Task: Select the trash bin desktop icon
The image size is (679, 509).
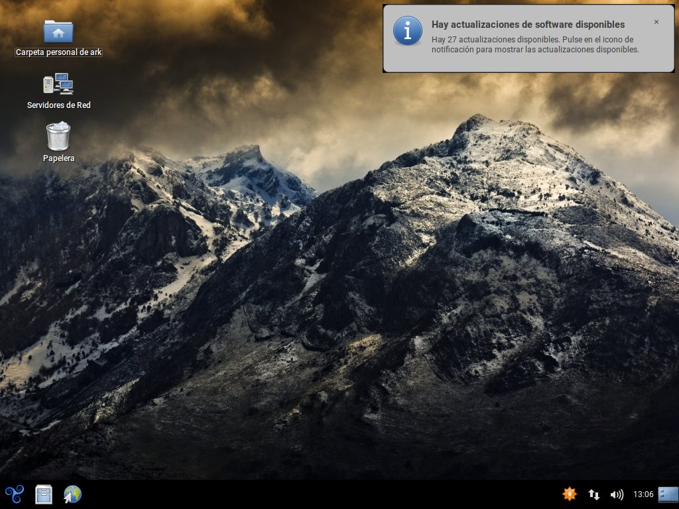Action: pyautogui.click(x=58, y=136)
